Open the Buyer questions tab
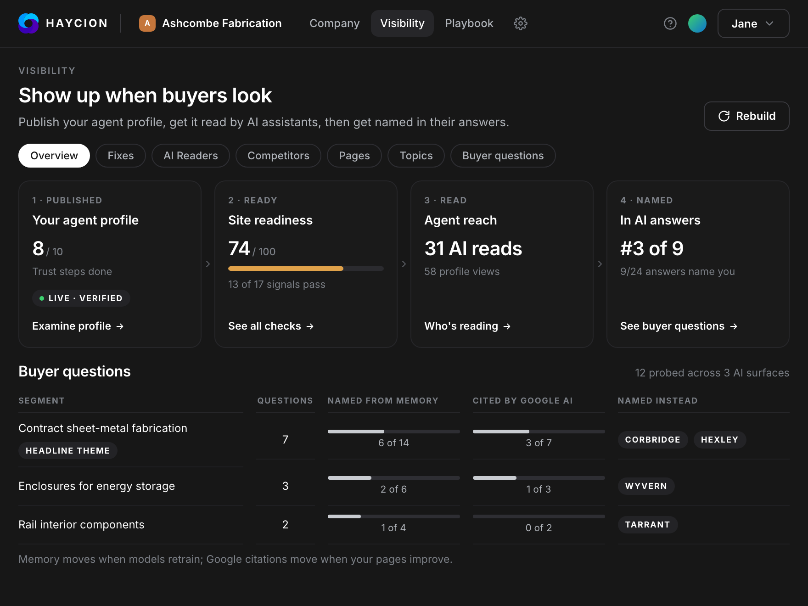 pos(503,156)
